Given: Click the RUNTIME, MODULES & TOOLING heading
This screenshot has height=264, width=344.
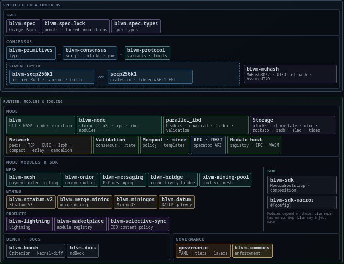Looking at the screenshot, I should 32,102.
